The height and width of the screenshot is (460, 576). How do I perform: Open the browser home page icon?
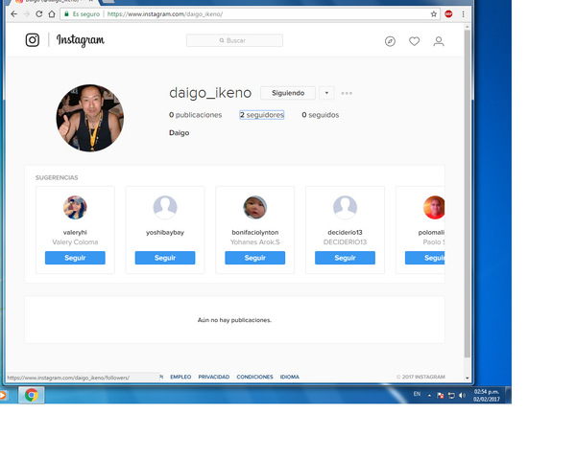click(x=52, y=14)
